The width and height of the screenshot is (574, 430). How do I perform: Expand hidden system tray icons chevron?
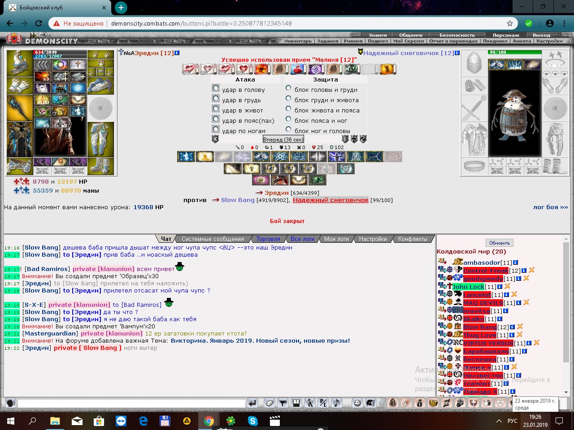[499, 421]
